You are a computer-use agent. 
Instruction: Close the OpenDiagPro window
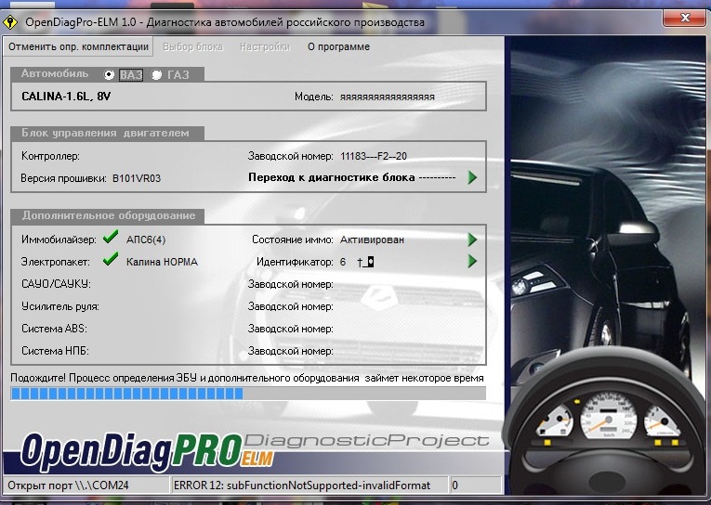(x=685, y=18)
